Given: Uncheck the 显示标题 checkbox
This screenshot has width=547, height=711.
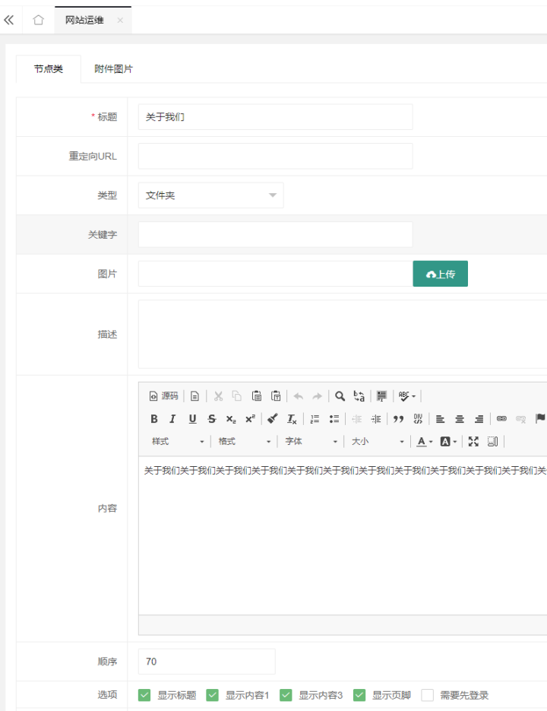Looking at the screenshot, I should (x=144, y=695).
